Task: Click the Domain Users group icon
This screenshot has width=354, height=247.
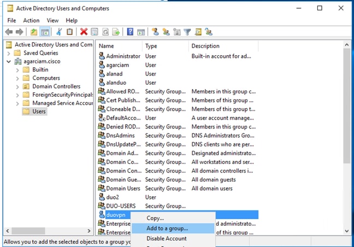Action: (x=102, y=188)
